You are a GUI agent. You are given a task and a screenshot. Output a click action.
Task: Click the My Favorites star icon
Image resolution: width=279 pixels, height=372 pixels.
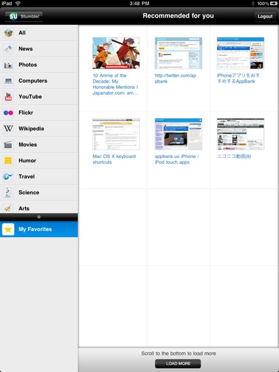pos(8,229)
